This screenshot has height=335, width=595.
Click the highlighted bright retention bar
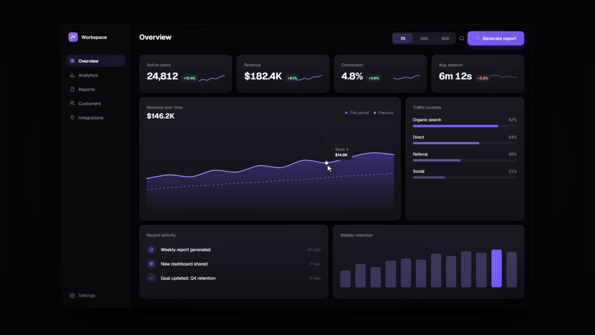click(x=496, y=268)
